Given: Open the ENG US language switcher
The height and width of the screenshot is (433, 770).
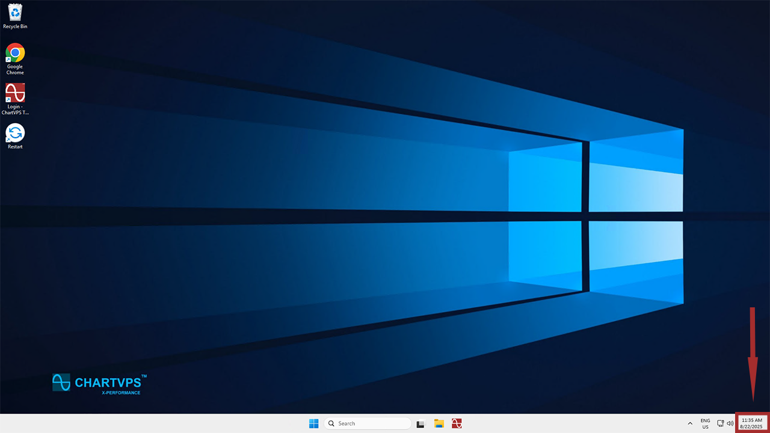Looking at the screenshot, I should point(705,423).
